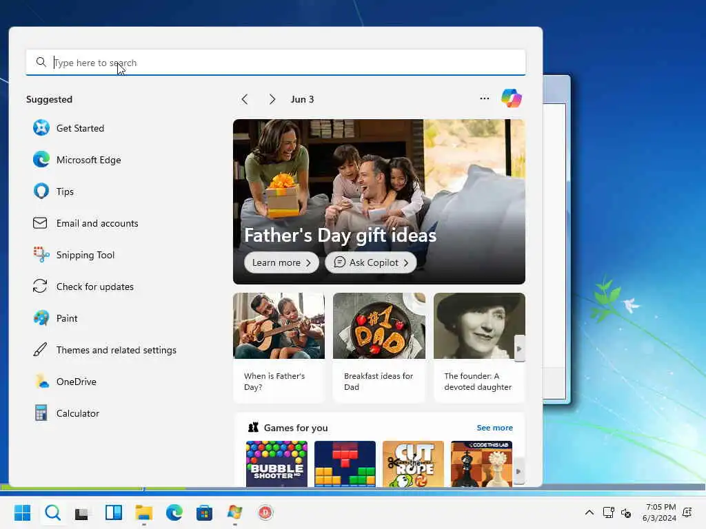Click the magnifier icon in search box
The width and height of the screenshot is (706, 529).
coord(41,62)
